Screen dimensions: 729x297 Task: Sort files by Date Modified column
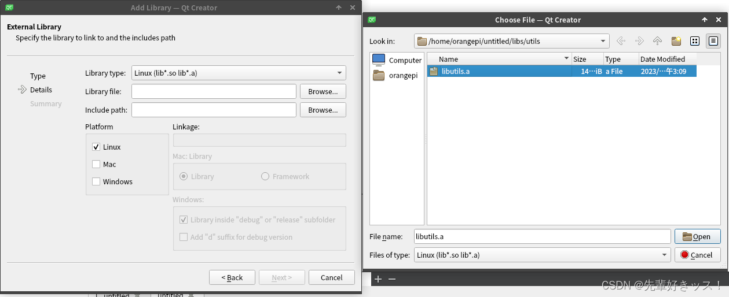(668, 59)
